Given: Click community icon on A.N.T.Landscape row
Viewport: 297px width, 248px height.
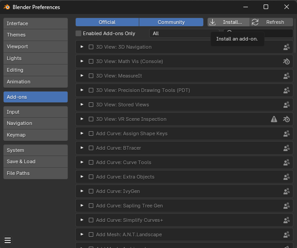Looking at the screenshot, I should tap(286, 234).
